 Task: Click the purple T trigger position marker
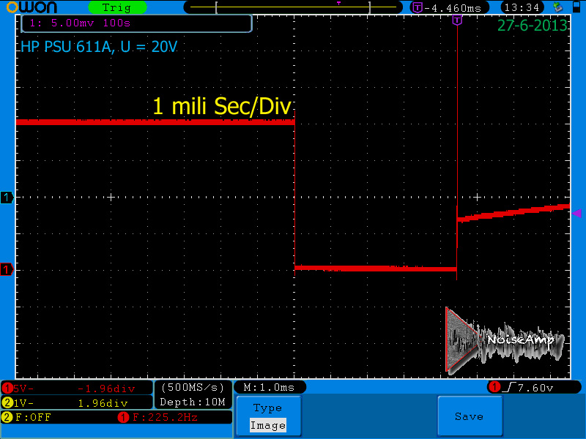457,20
